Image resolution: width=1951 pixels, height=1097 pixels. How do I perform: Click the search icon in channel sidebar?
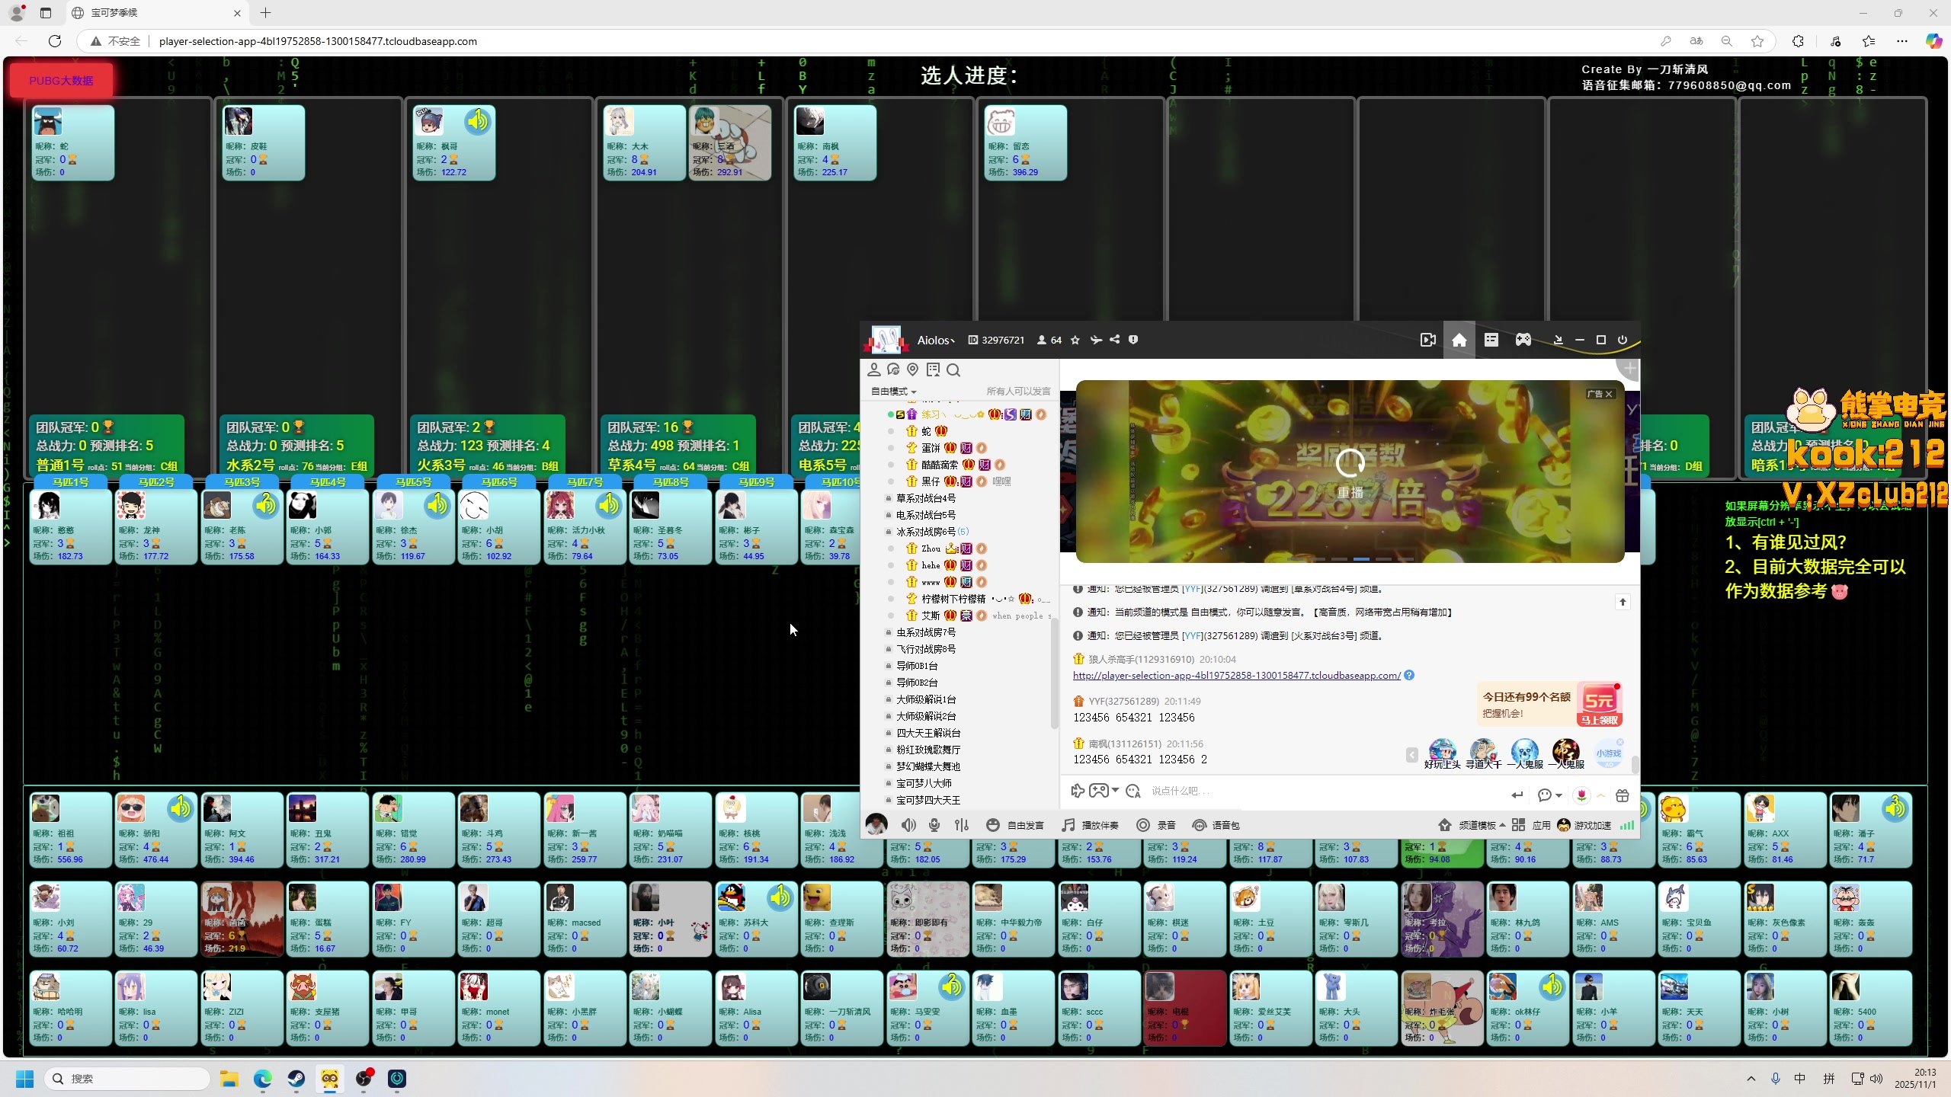click(953, 370)
